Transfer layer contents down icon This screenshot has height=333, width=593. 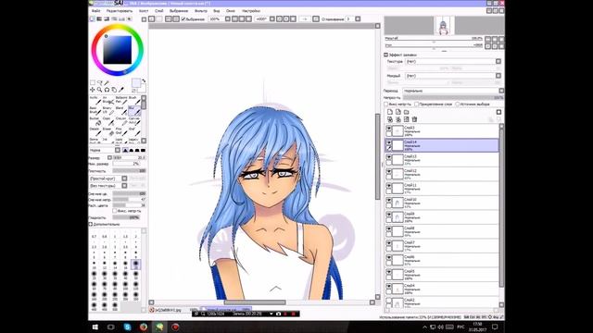coord(390,119)
